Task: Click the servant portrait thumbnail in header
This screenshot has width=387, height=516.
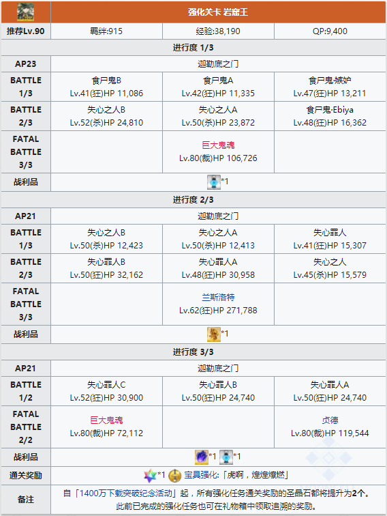Action: pos(26,12)
